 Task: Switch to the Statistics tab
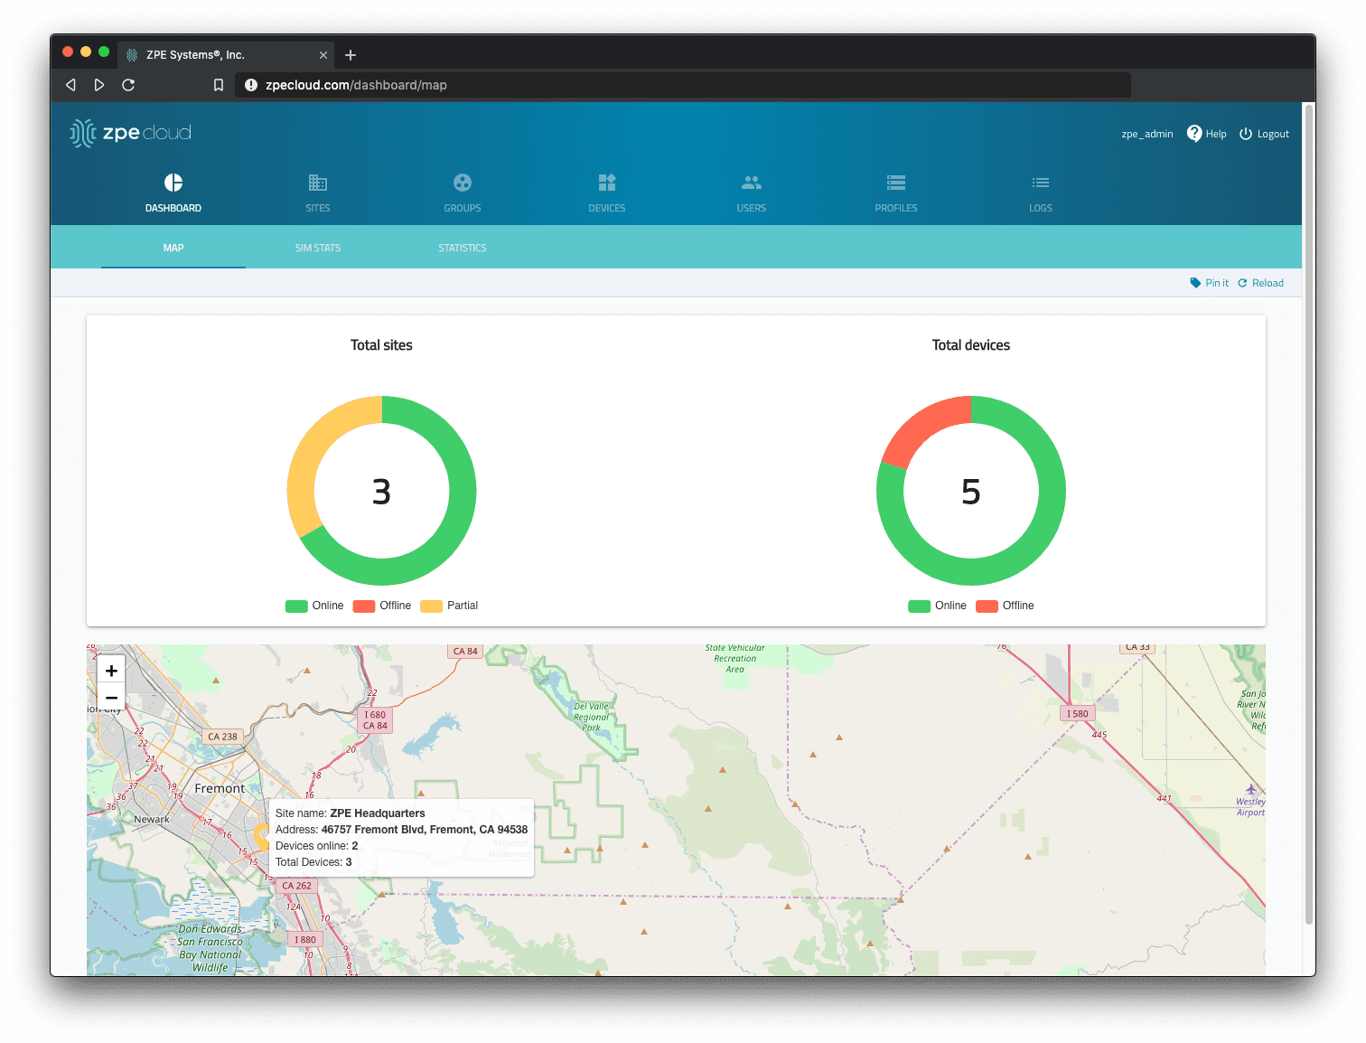coord(463,248)
